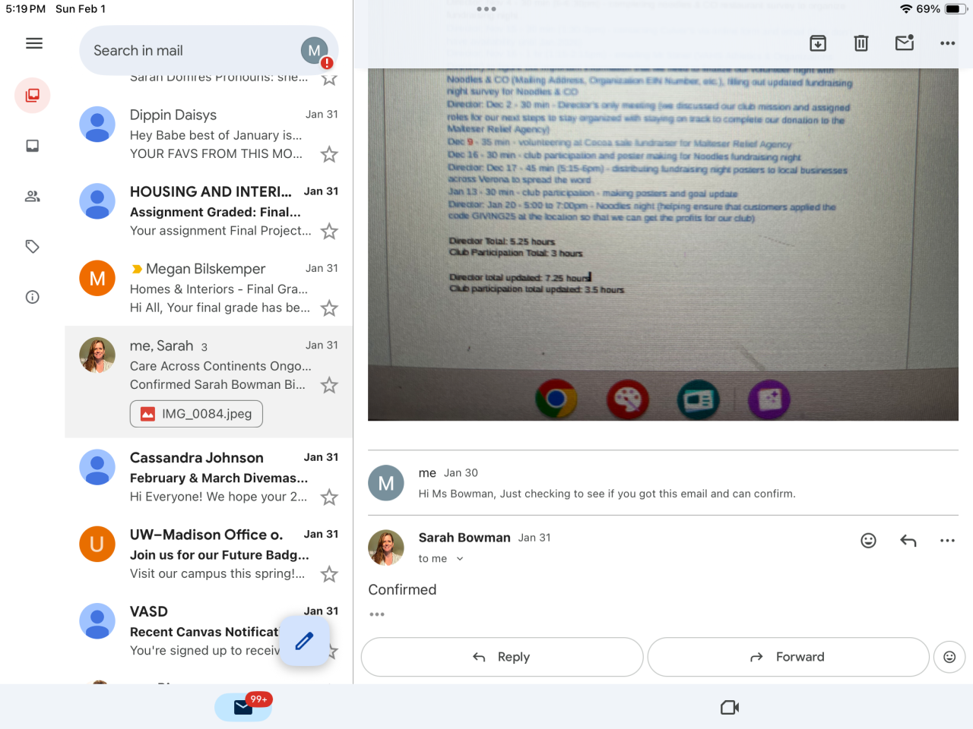This screenshot has height=729, width=973.
Task: Open 'Join us for our Future Badg...' email
Action: pyautogui.click(x=209, y=554)
